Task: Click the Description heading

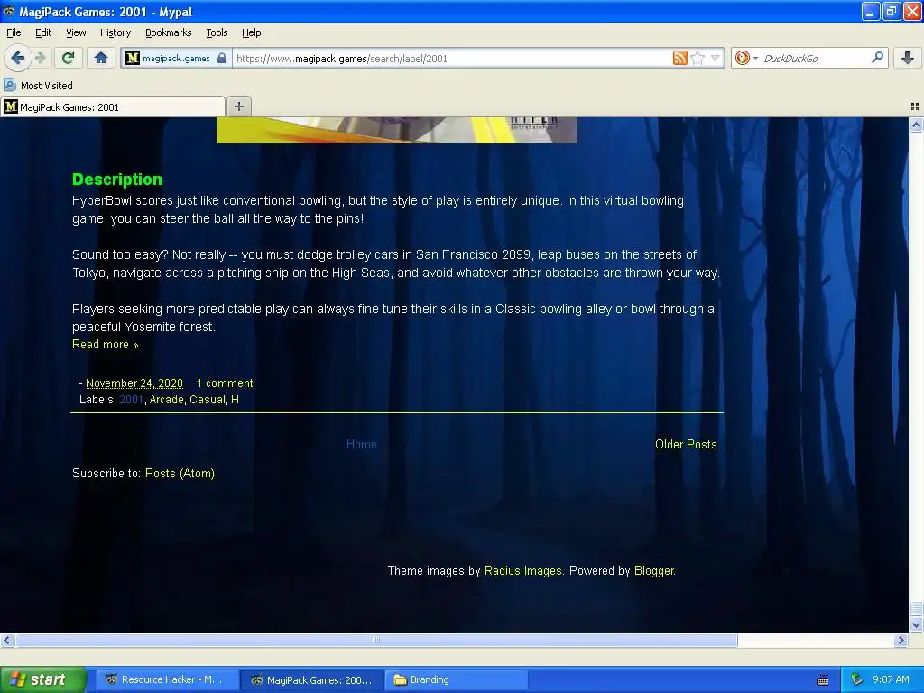Action: (x=116, y=180)
